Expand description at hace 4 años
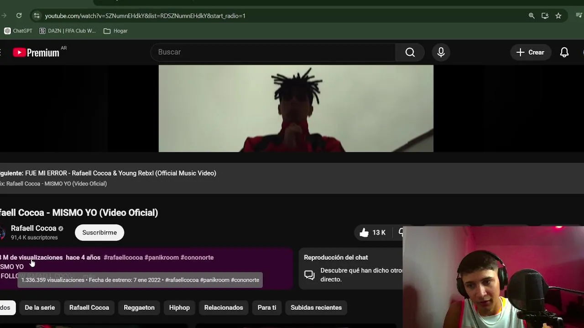The width and height of the screenshot is (584, 328). pos(83,257)
